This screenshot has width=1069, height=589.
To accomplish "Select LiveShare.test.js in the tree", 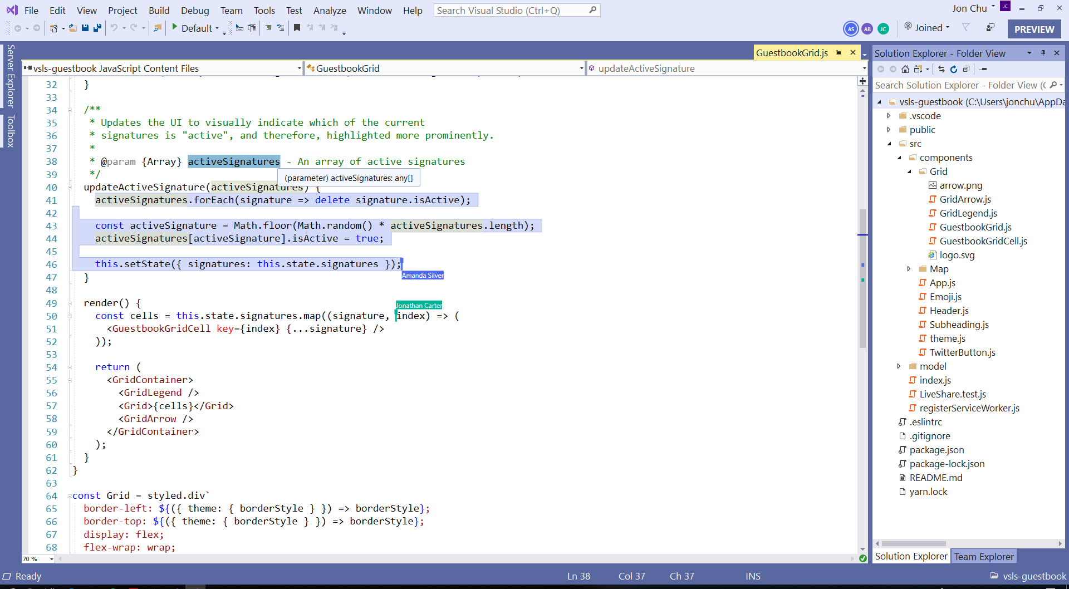I will coord(953,394).
